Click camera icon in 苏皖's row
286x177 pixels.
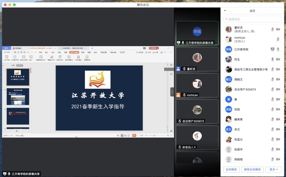point(278,110)
